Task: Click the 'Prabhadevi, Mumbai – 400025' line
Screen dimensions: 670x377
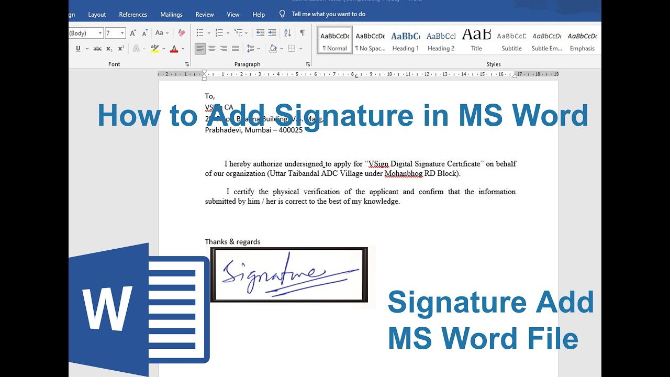Action: point(254,130)
